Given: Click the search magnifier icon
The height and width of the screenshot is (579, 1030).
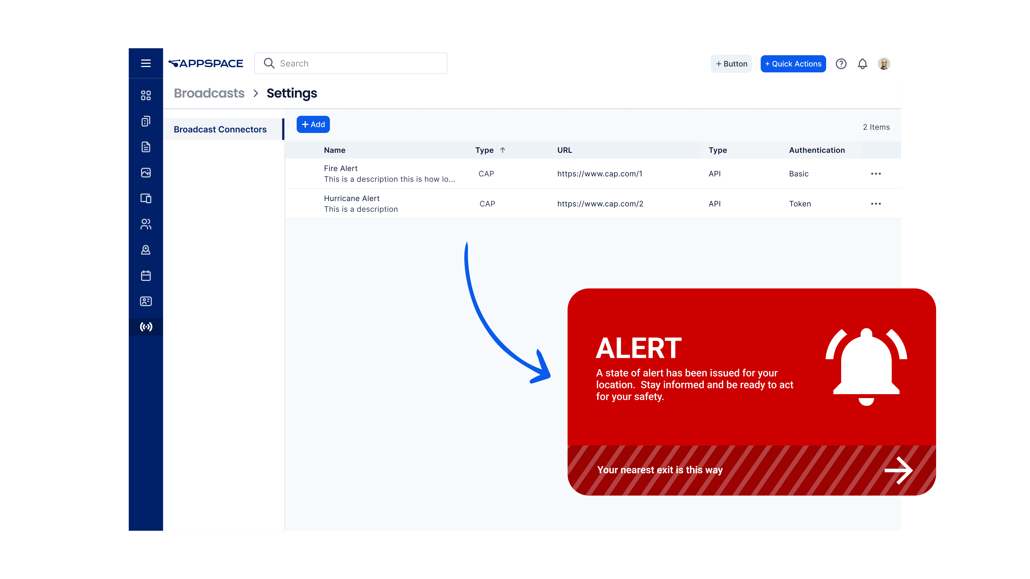Looking at the screenshot, I should click(x=269, y=64).
